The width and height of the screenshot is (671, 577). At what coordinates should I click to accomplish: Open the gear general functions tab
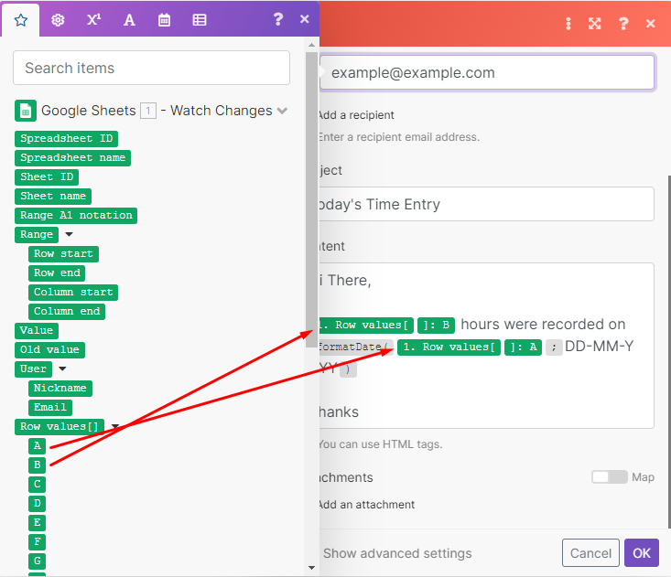[58, 20]
